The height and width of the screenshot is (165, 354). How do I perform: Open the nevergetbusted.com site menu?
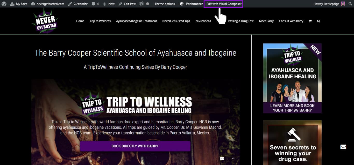point(47,4)
